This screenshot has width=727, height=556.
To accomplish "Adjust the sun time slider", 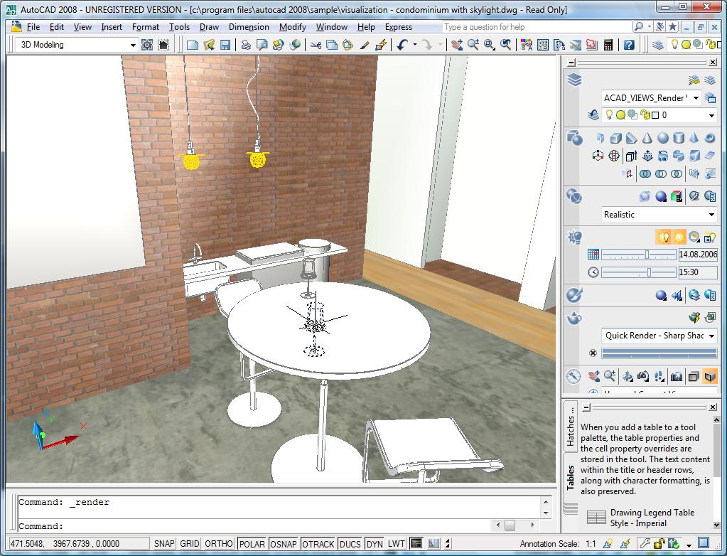I will point(639,272).
